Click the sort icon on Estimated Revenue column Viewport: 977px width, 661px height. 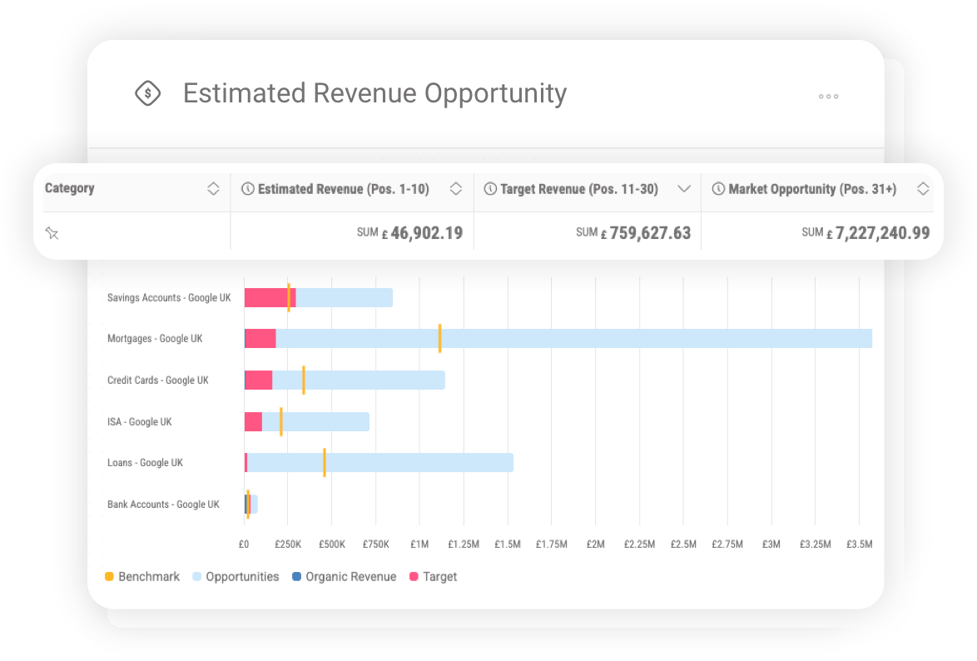pos(456,189)
